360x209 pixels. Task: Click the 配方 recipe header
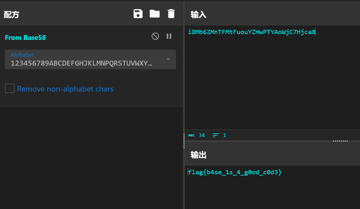coord(11,15)
